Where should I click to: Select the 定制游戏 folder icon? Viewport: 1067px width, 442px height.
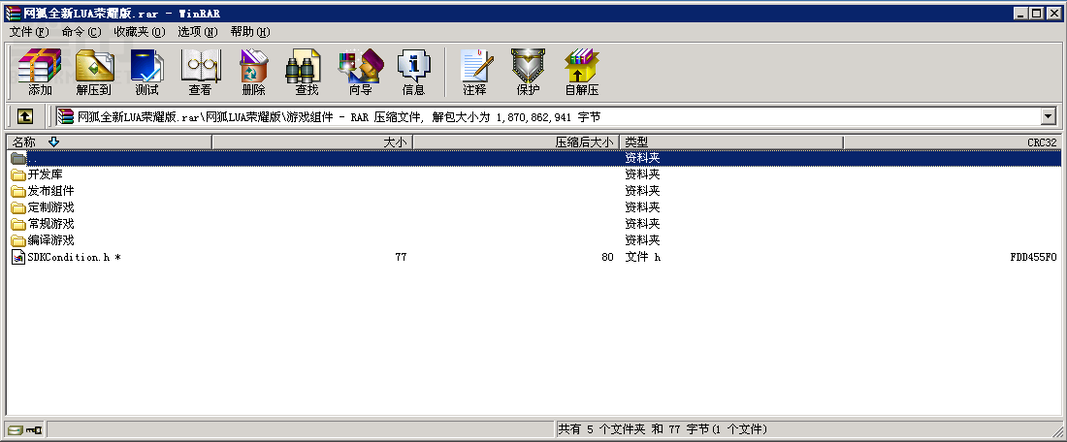point(17,207)
